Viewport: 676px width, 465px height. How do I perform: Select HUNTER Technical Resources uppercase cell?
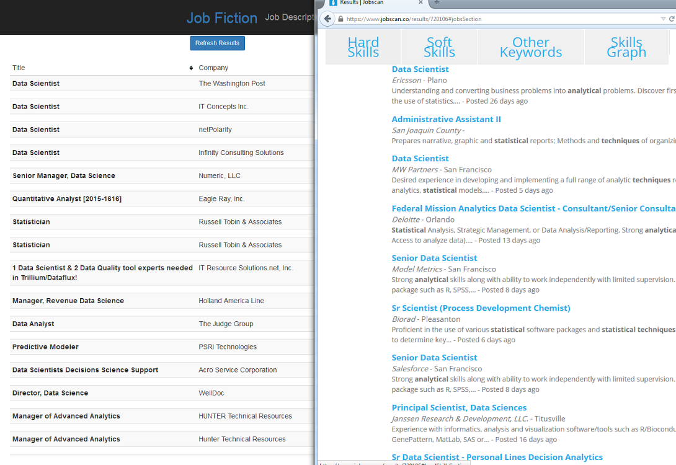[x=246, y=416]
